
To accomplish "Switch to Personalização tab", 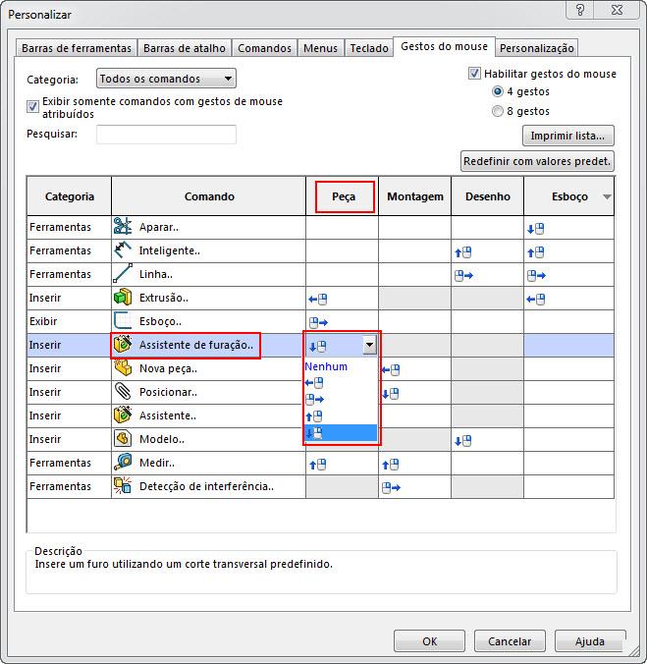I will click(537, 48).
